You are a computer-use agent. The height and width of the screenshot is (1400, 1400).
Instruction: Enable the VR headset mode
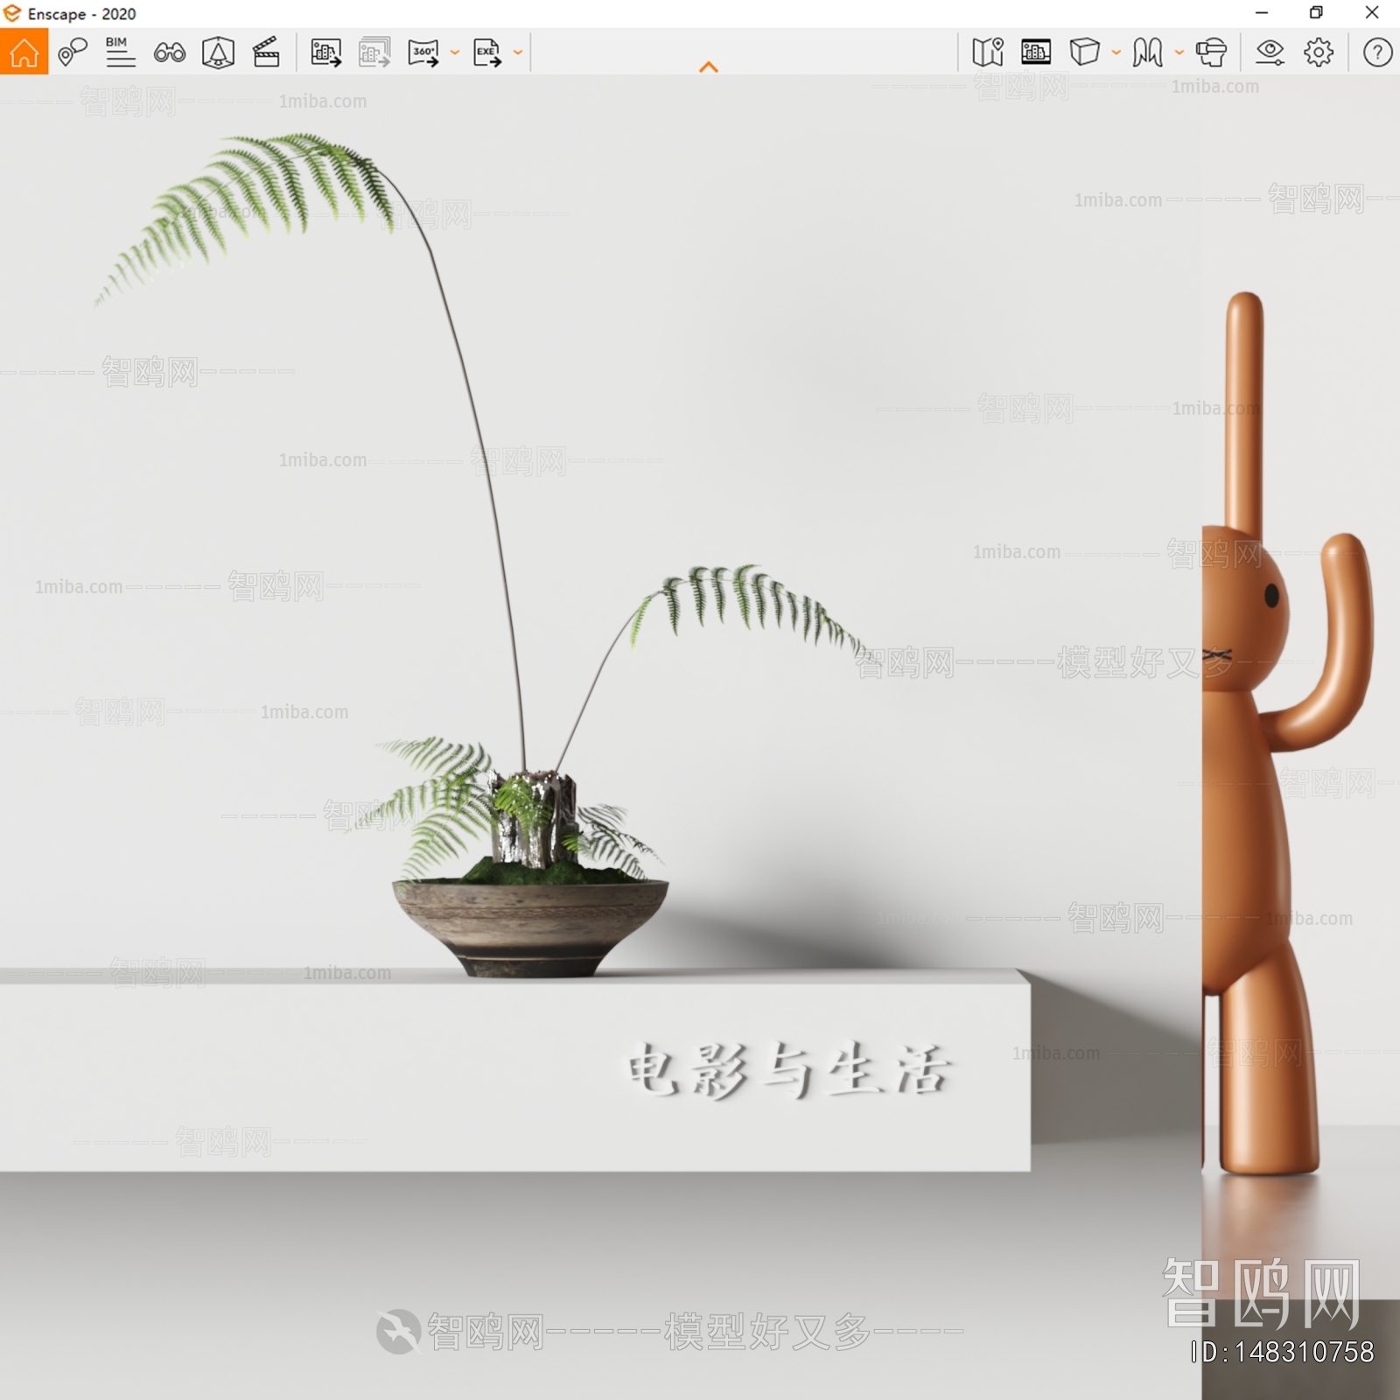point(1212,52)
